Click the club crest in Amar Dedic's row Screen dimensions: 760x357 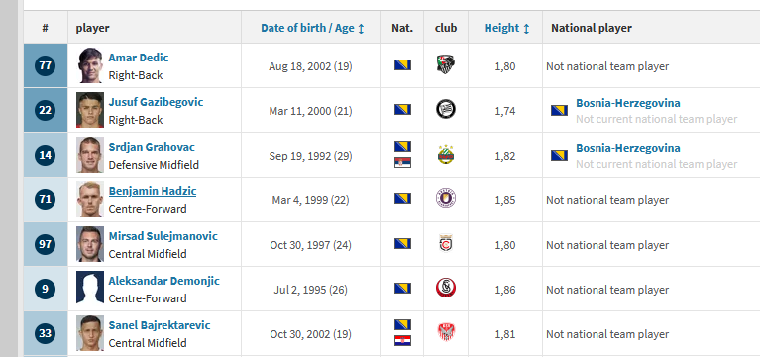coord(446,64)
